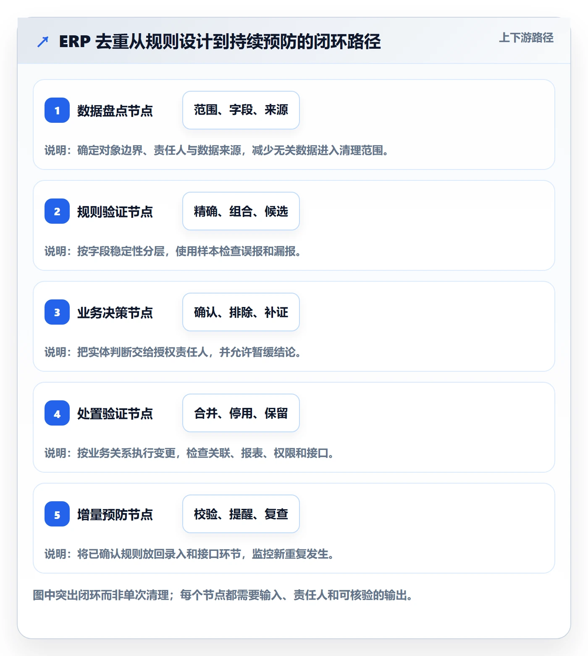
Task: Click the 合并、停用、保留 chip
Action: tap(241, 413)
